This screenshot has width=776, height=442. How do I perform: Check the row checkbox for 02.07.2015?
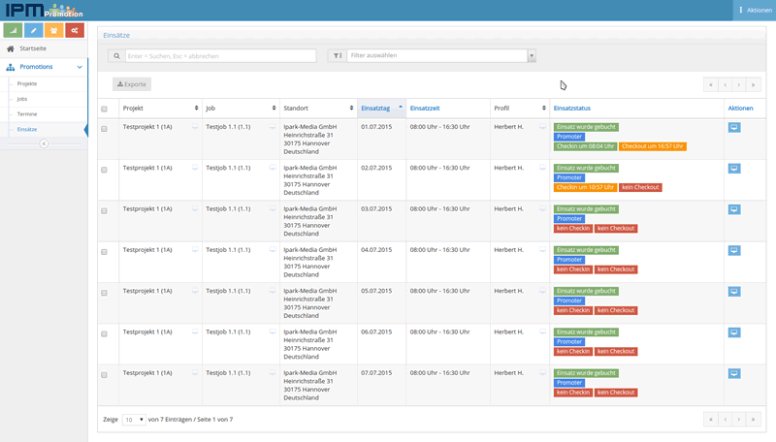(x=105, y=170)
